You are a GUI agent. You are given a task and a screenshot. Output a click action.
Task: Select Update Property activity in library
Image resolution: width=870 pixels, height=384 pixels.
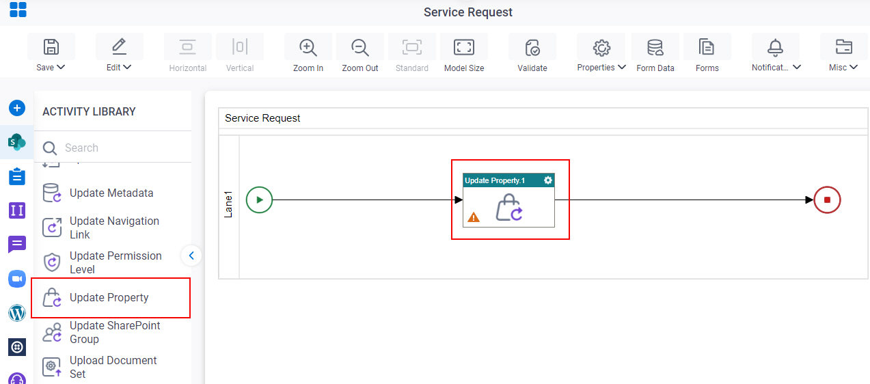pyautogui.click(x=111, y=298)
